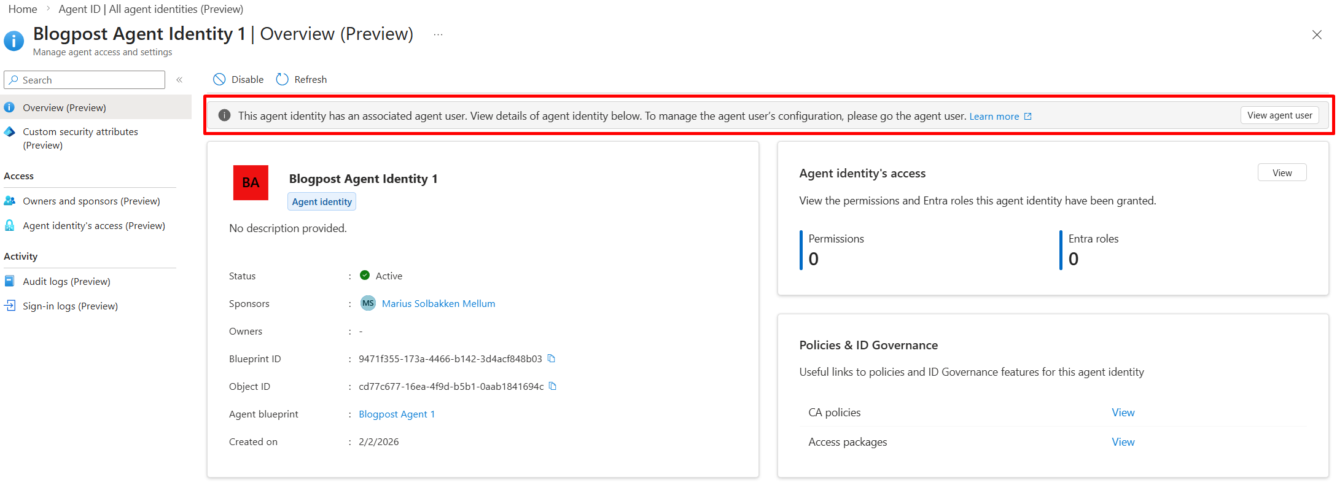The width and height of the screenshot is (1337, 485).
Task: Open the ellipsis more options menu
Action: click(x=438, y=34)
